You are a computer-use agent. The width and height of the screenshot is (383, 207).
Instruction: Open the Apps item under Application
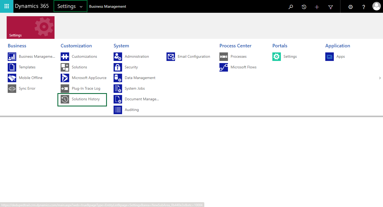340,56
